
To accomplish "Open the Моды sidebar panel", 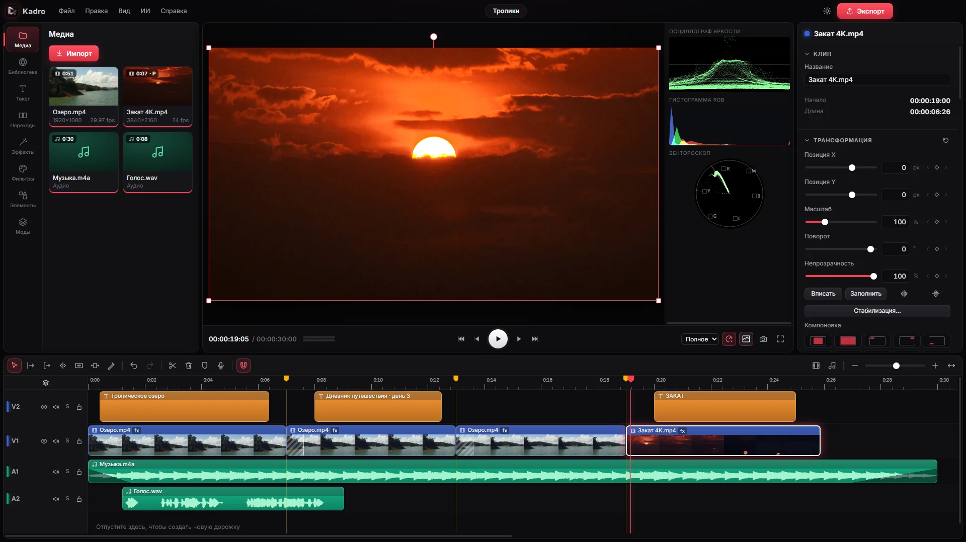I will point(23,226).
